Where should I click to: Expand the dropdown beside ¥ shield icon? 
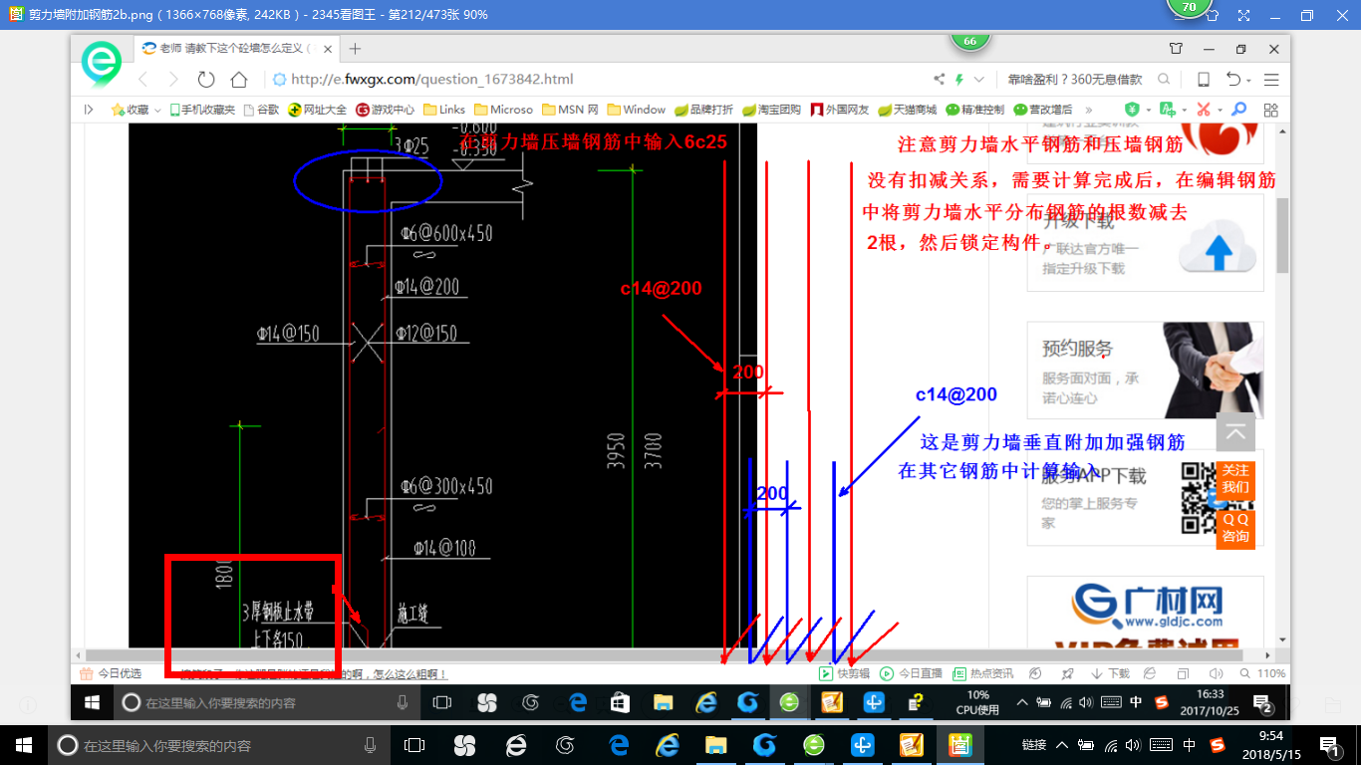click(1148, 111)
